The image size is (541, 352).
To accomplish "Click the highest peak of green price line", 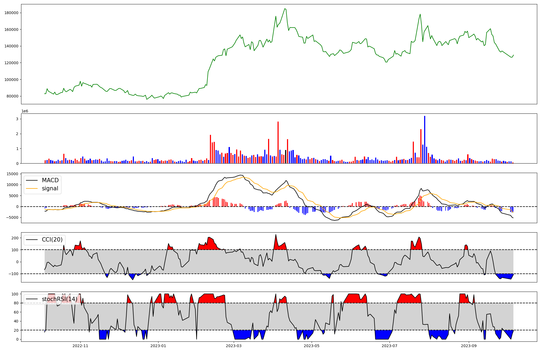I will point(285,9).
